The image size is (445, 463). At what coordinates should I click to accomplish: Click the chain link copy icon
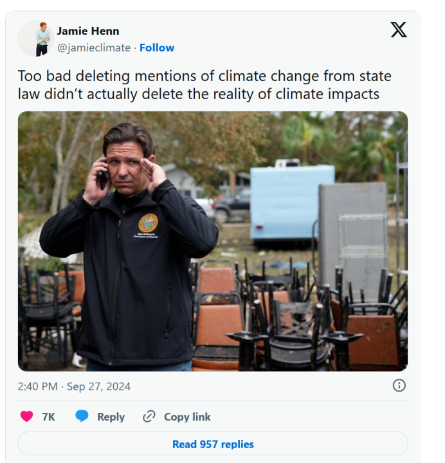click(x=149, y=417)
